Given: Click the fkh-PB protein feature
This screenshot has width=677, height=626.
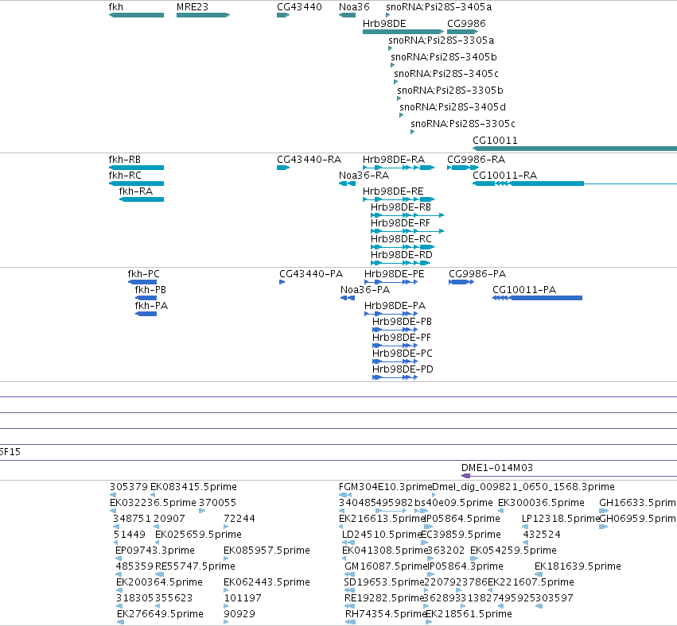Looking at the screenshot, I should click(146, 298).
